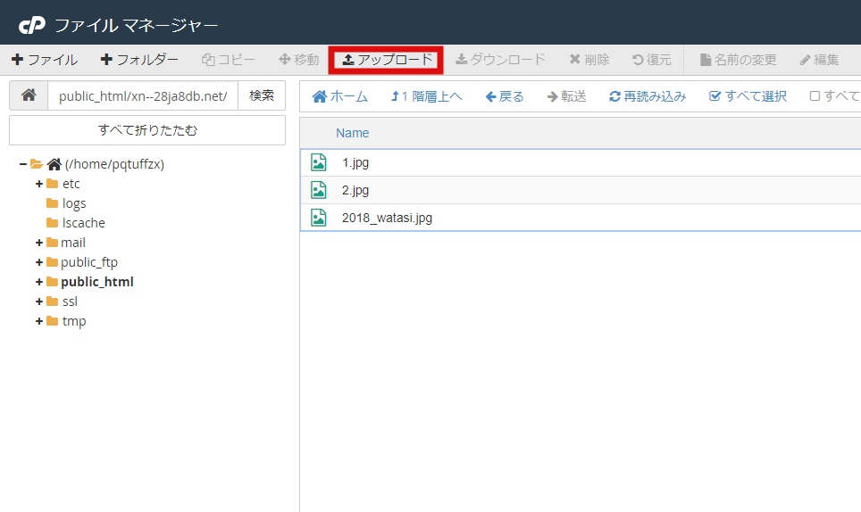The width and height of the screenshot is (861, 512).
Task: Click the 復元 (restore) toolbar button
Action: pyautogui.click(x=652, y=60)
